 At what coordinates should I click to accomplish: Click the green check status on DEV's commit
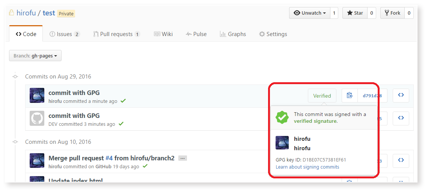[x=121, y=124]
